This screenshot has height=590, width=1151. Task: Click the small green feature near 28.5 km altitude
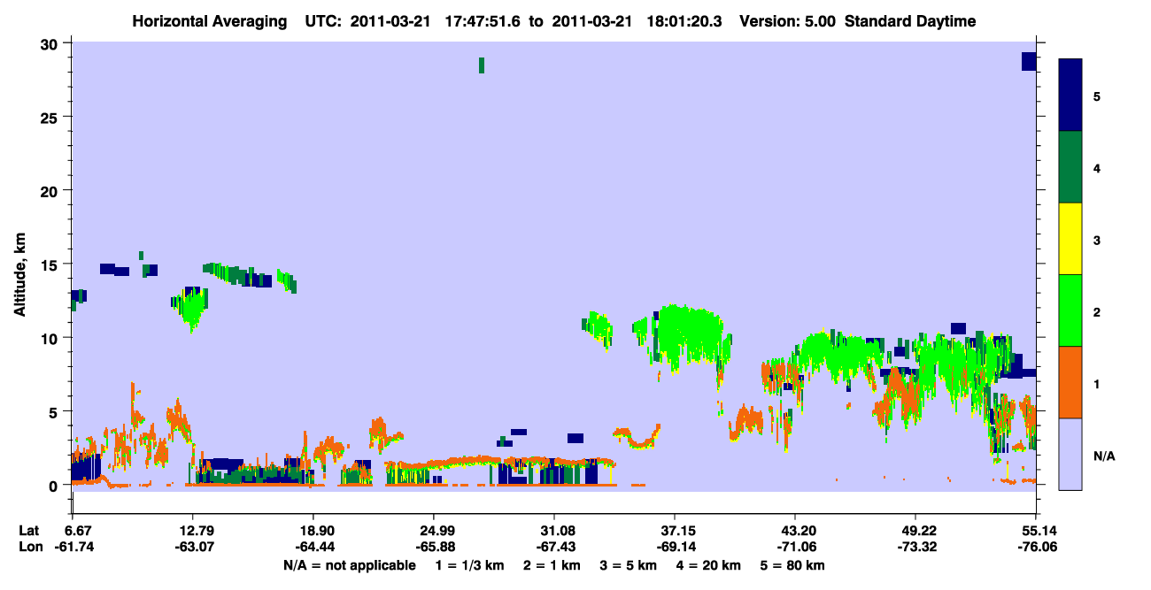coord(482,65)
